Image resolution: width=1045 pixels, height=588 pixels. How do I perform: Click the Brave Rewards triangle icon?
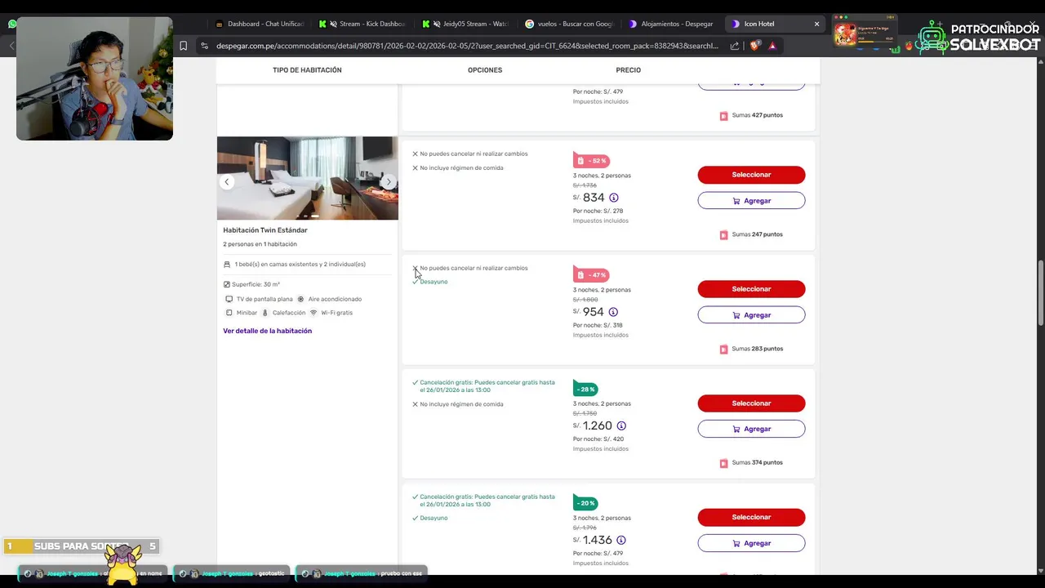772,46
